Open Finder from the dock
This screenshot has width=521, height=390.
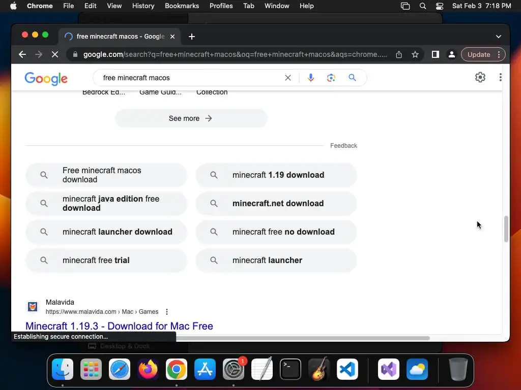point(63,369)
